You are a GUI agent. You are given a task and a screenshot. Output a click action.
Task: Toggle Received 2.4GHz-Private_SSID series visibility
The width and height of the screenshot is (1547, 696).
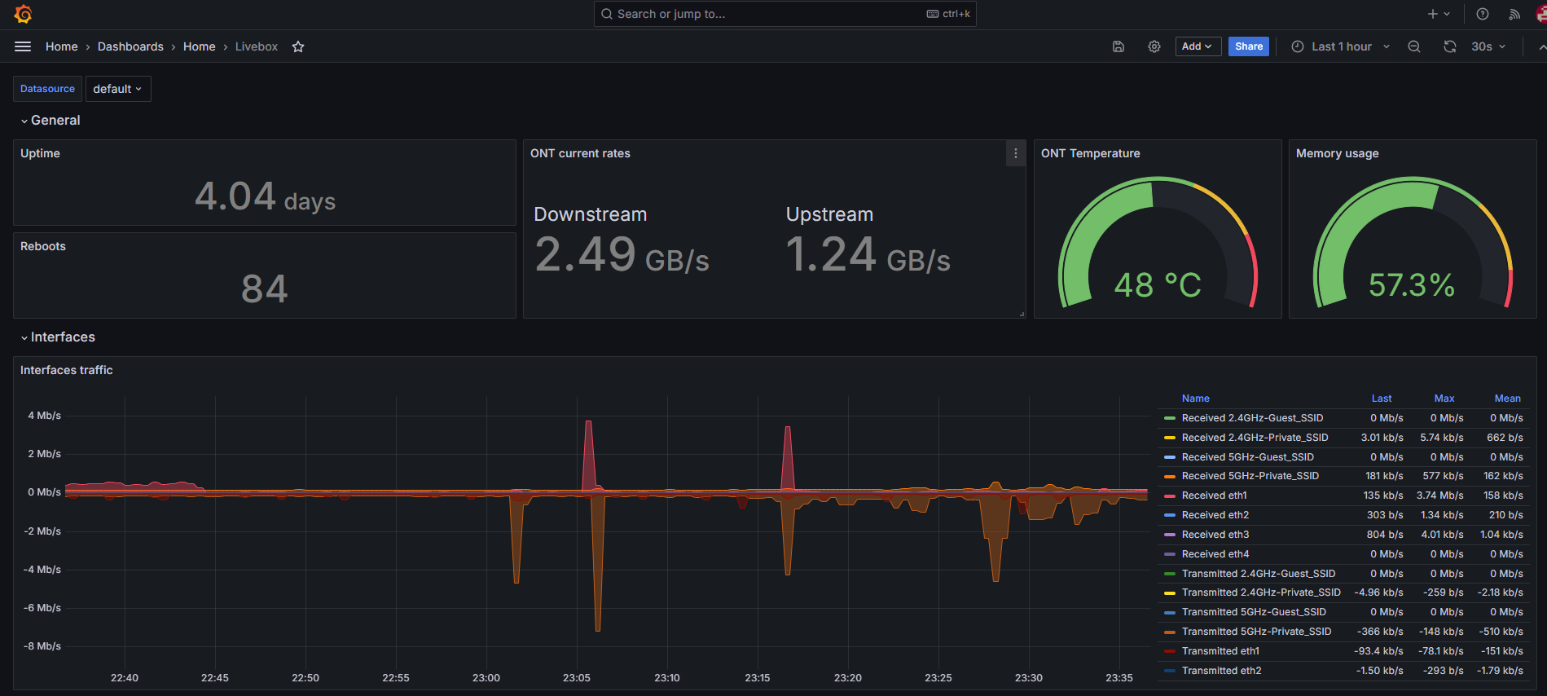tap(1255, 438)
